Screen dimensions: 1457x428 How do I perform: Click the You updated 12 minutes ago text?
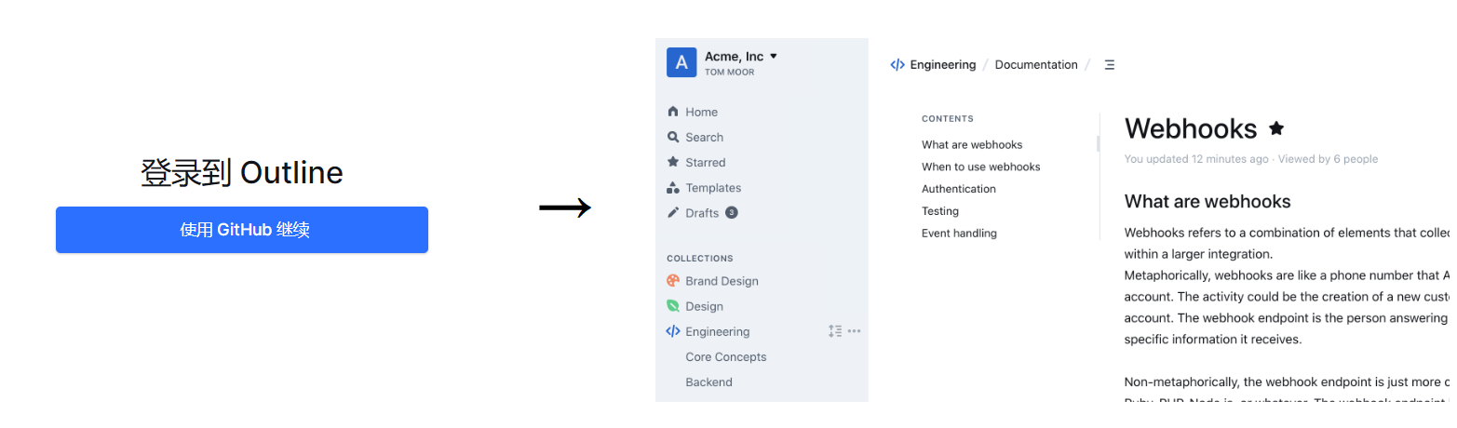1196,159
